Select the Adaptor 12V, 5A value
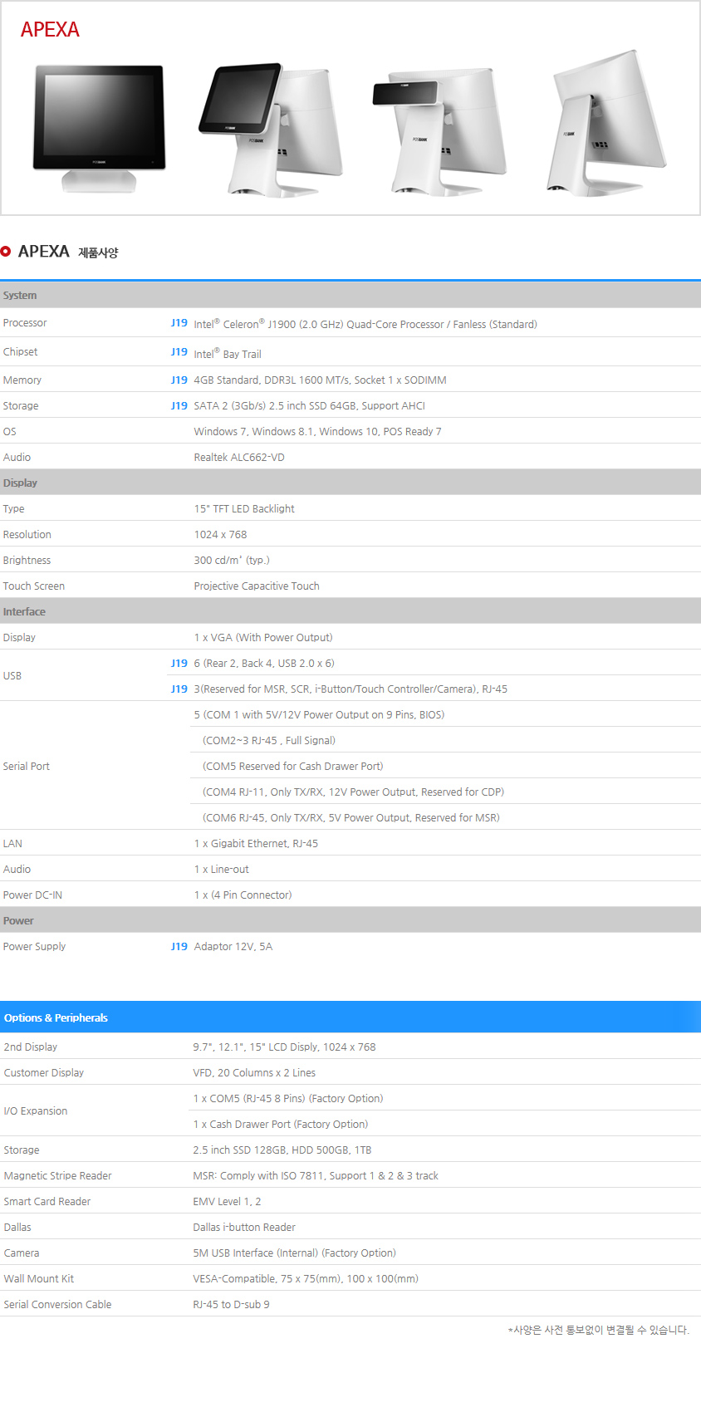The width and height of the screenshot is (701, 1412). 233,947
